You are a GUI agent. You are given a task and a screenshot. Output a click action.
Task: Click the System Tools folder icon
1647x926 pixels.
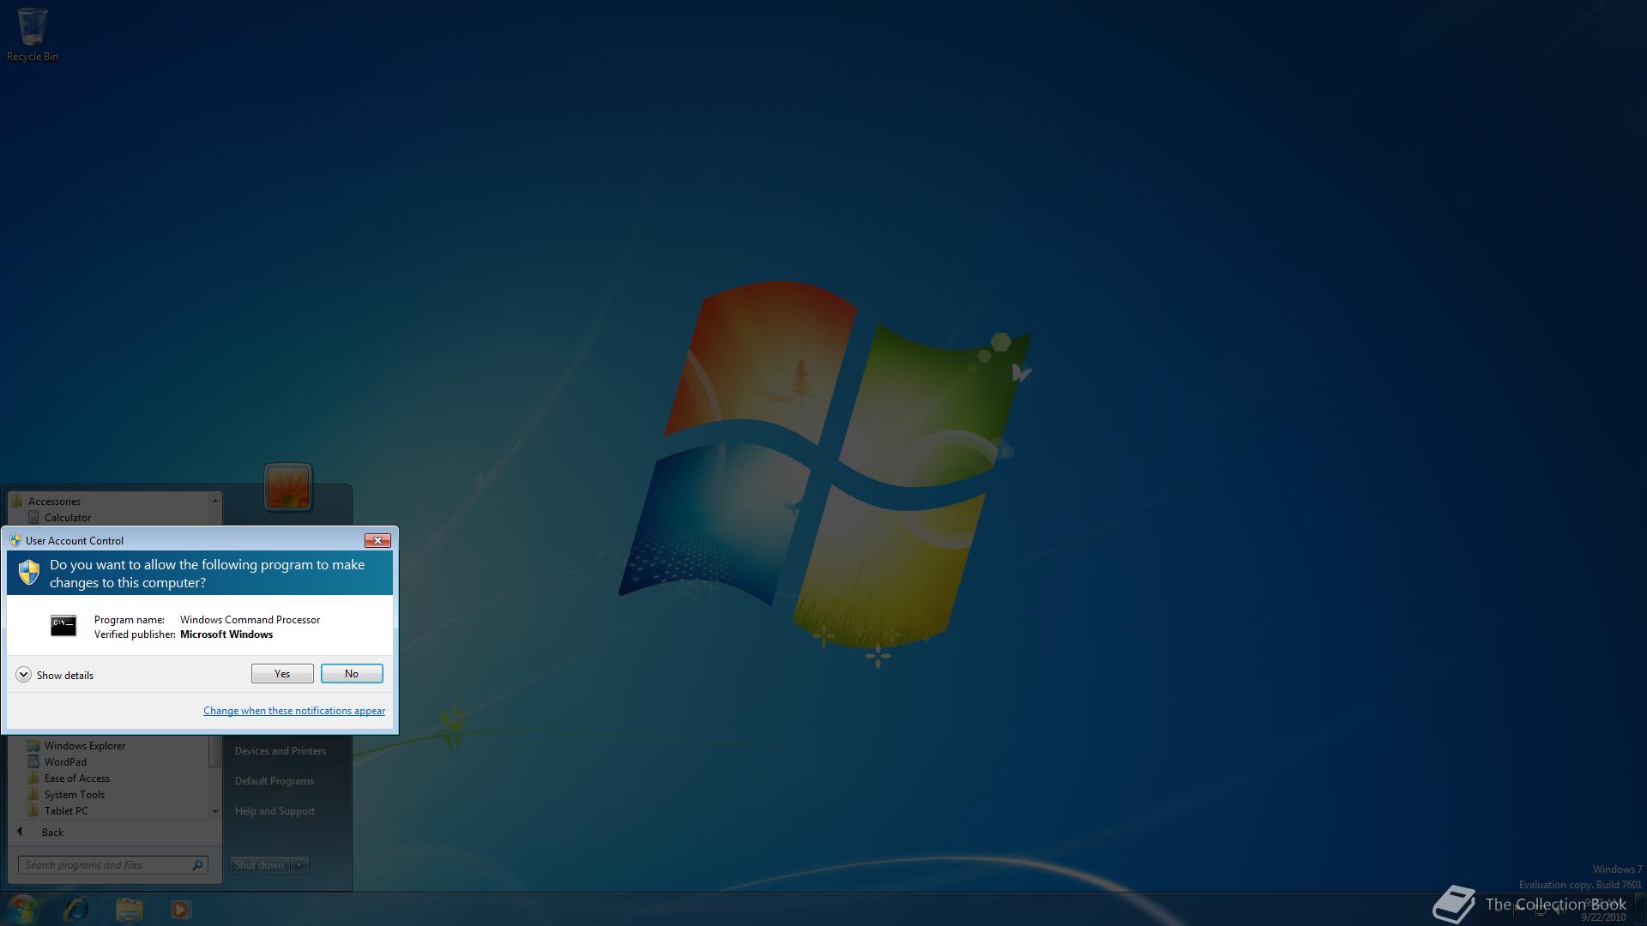click(x=33, y=795)
